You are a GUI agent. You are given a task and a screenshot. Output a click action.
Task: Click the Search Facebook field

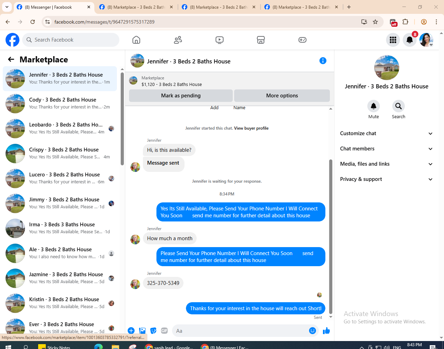[71, 40]
